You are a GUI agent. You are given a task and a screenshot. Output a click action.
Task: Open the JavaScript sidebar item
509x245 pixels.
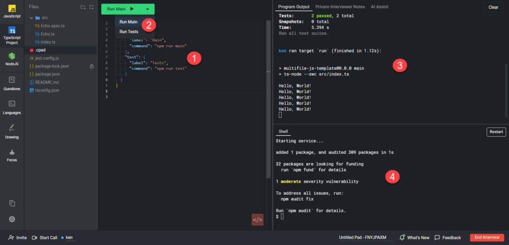point(12,11)
